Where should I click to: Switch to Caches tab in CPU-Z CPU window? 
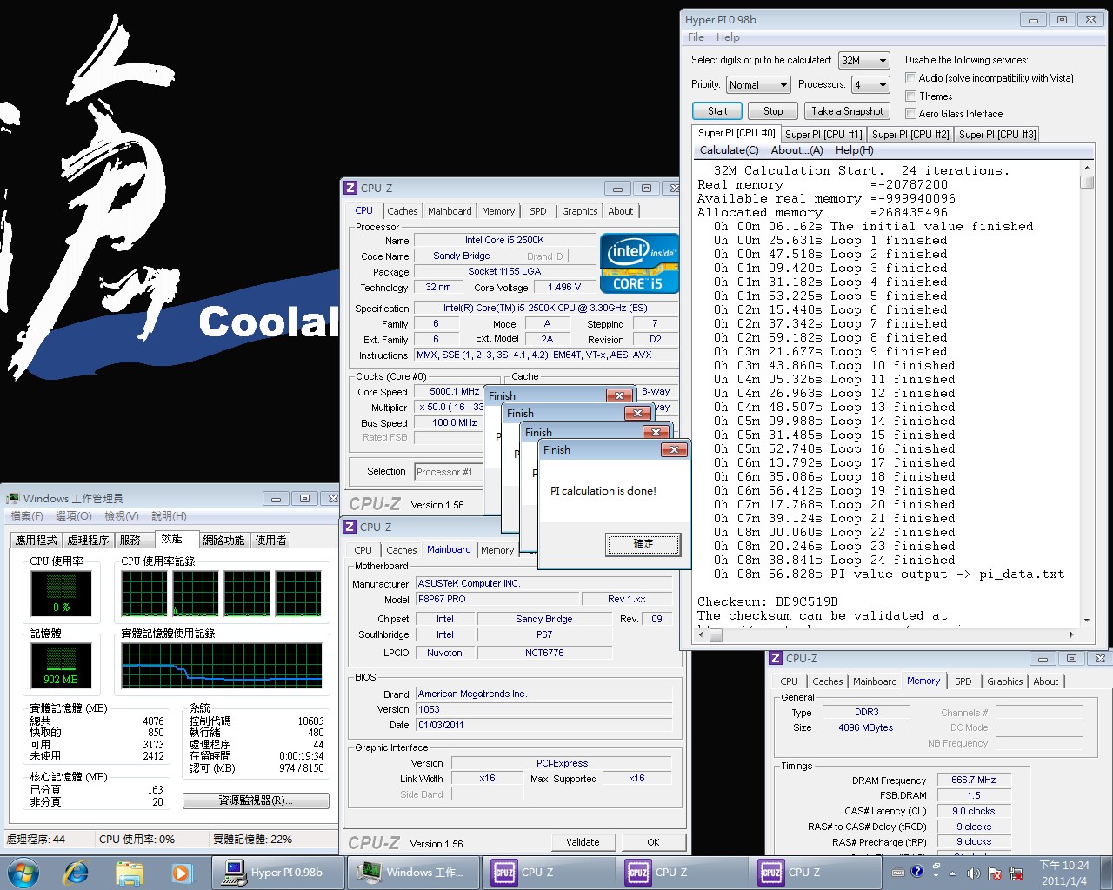[403, 211]
